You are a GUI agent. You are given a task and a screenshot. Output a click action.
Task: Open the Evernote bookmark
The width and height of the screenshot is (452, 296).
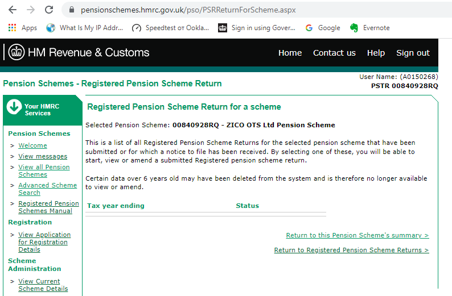click(x=370, y=28)
